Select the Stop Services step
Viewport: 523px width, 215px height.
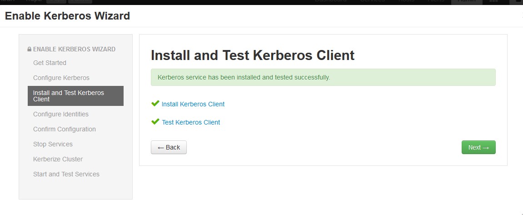(53, 144)
